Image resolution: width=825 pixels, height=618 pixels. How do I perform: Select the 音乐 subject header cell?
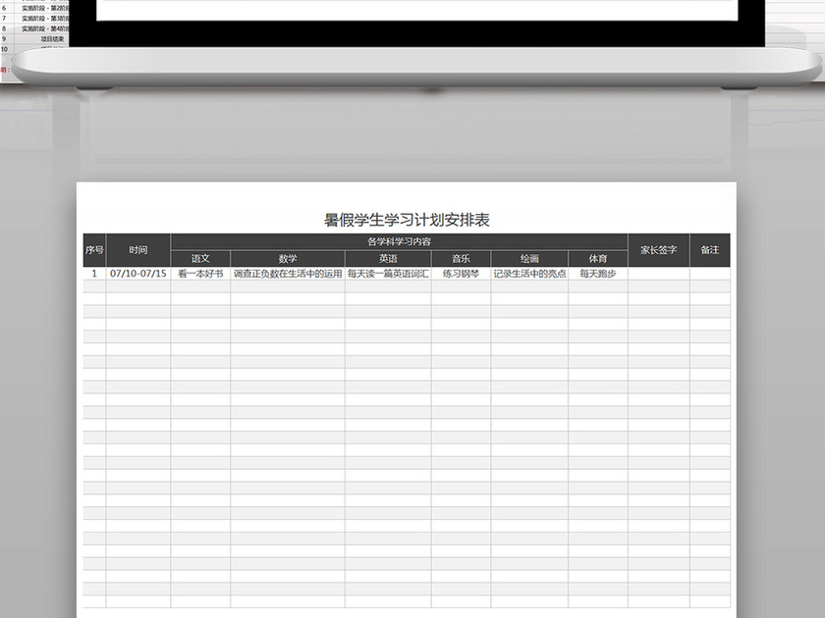tap(460, 258)
